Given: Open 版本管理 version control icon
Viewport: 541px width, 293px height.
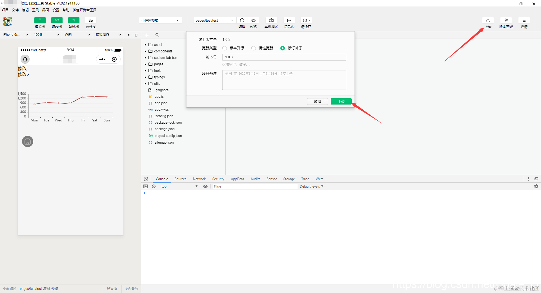Looking at the screenshot, I should (506, 20).
